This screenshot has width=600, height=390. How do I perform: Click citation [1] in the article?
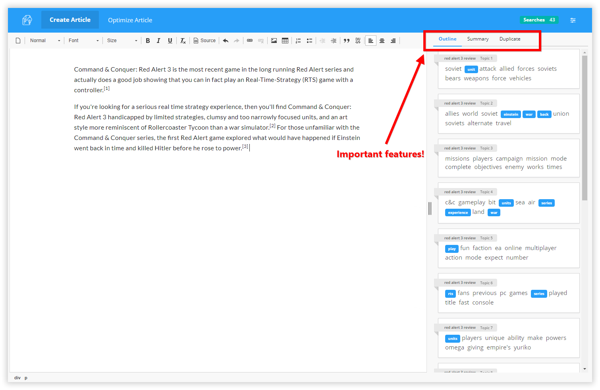pos(106,88)
